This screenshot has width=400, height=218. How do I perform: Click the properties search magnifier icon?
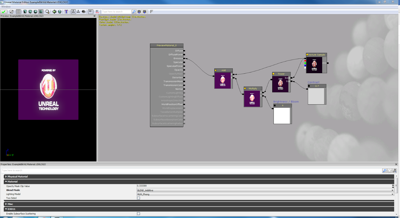coord(384,171)
